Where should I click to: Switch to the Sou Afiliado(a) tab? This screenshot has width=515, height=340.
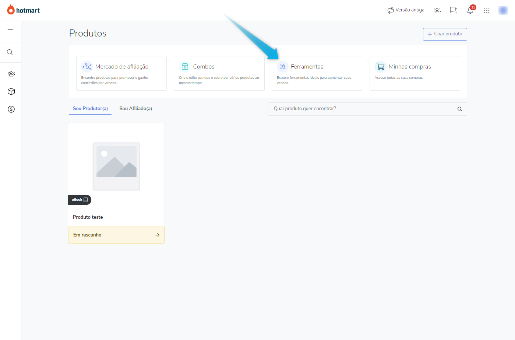click(135, 108)
